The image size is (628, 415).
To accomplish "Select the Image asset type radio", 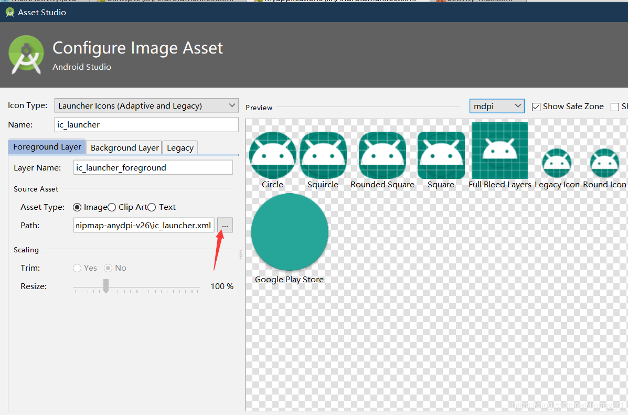I will click(77, 207).
